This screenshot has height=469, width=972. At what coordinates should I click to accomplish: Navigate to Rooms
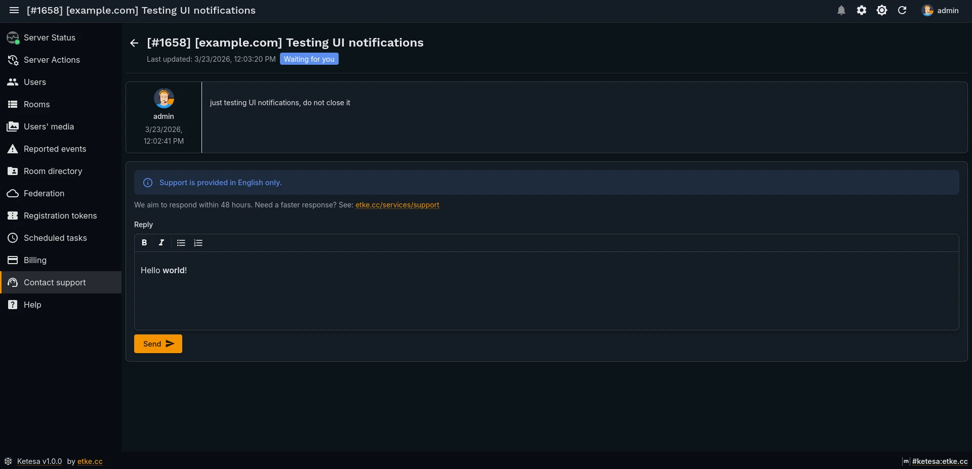pyautogui.click(x=61, y=104)
